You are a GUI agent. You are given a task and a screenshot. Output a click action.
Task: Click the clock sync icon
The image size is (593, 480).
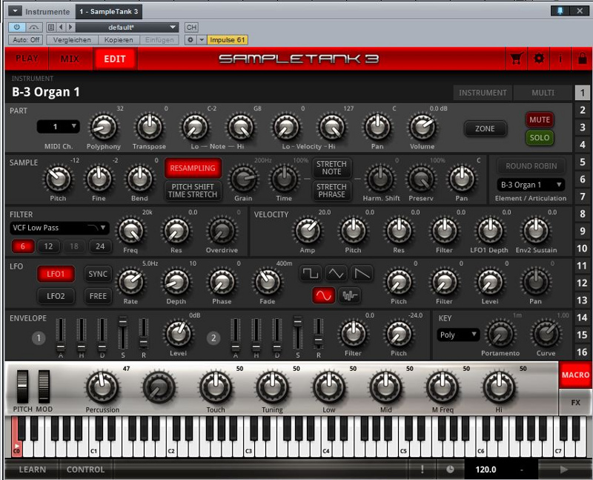450,470
